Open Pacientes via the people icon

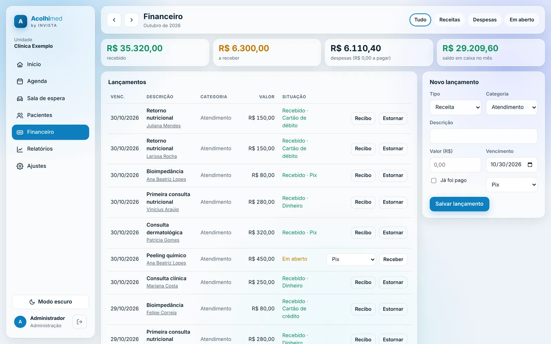pyautogui.click(x=20, y=116)
